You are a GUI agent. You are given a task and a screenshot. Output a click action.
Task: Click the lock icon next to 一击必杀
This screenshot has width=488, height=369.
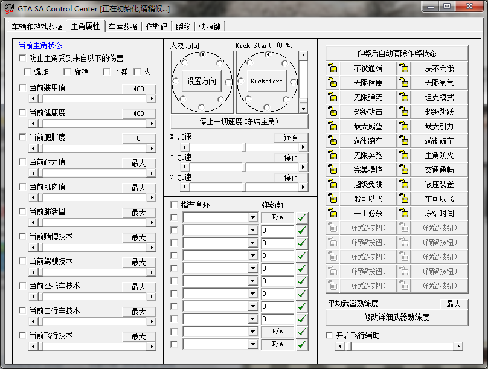point(333,213)
